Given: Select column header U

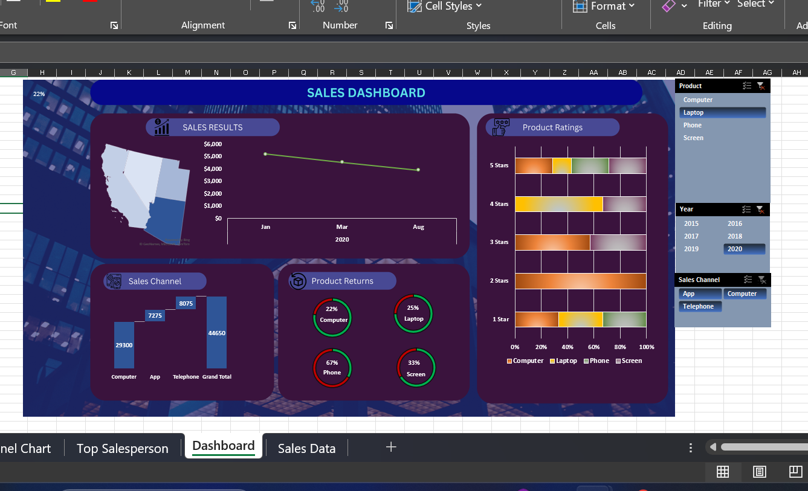Looking at the screenshot, I should coord(419,73).
